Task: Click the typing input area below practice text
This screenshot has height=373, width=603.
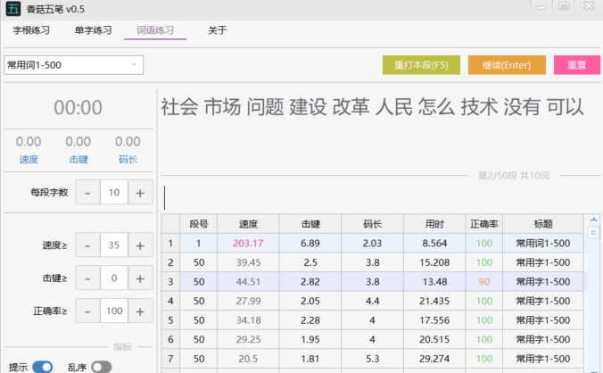Action: tap(381, 197)
